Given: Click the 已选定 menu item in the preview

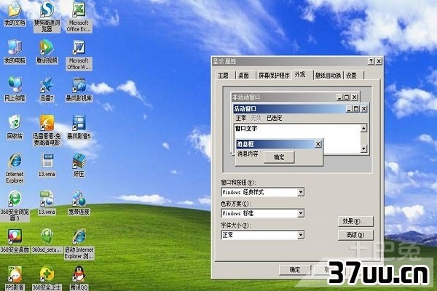Looking at the screenshot, I should (275, 118).
